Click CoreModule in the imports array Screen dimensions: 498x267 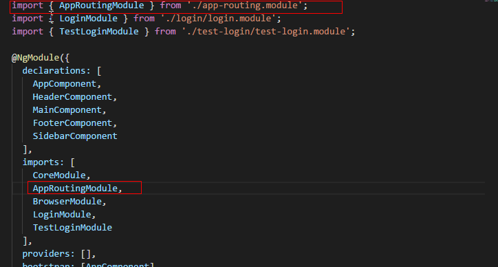point(59,175)
